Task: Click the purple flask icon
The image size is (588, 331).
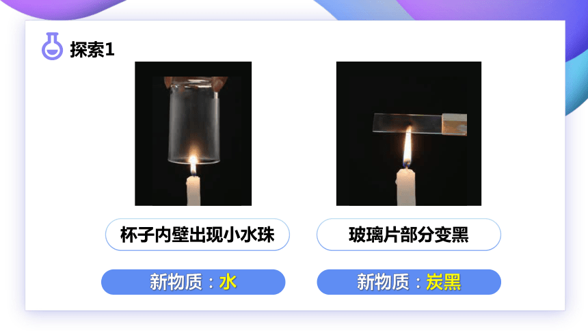Action: [x=52, y=46]
